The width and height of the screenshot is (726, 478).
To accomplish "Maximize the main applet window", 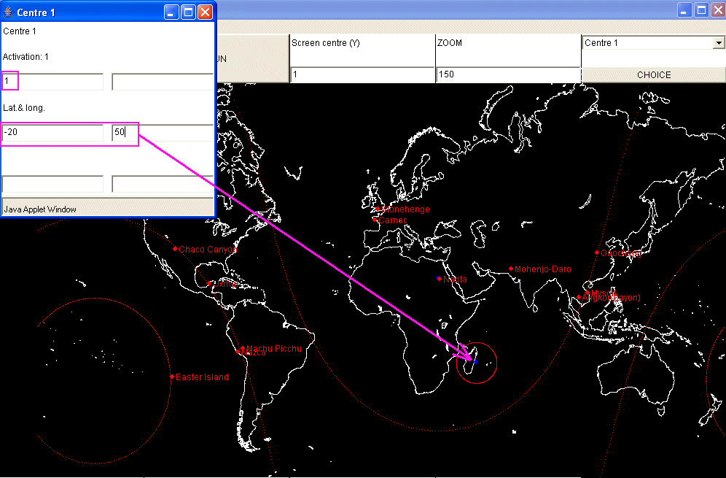I will [x=701, y=9].
